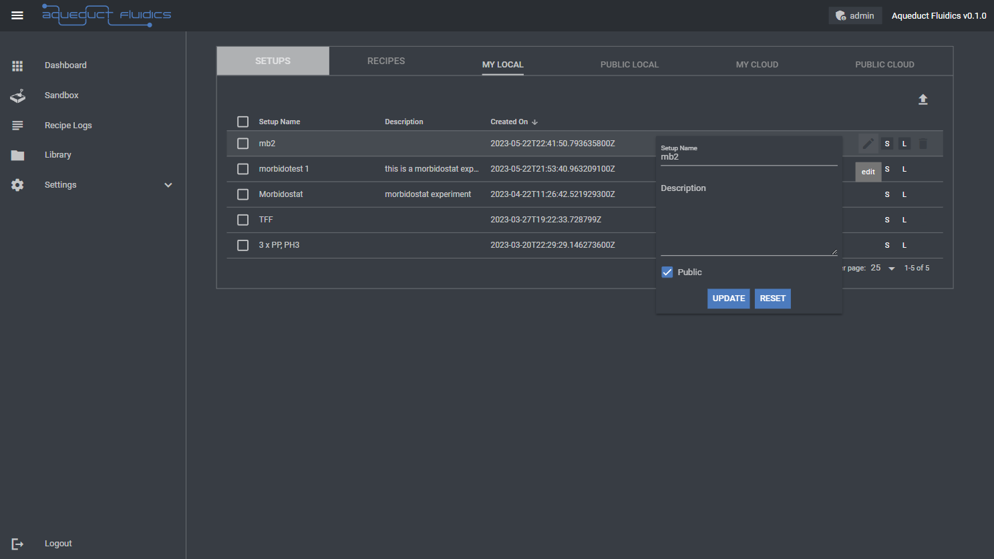Click the Description column header
Image resolution: width=994 pixels, height=559 pixels.
click(404, 122)
